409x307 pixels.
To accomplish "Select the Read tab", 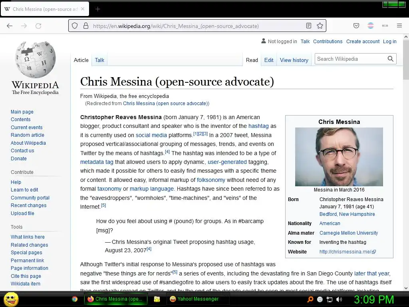I will coord(252,60).
